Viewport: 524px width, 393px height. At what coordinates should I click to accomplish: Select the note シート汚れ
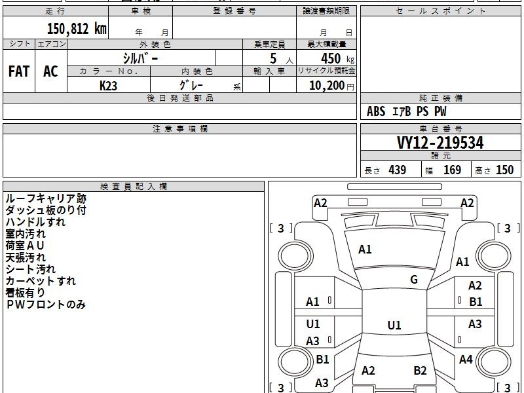click(x=30, y=269)
